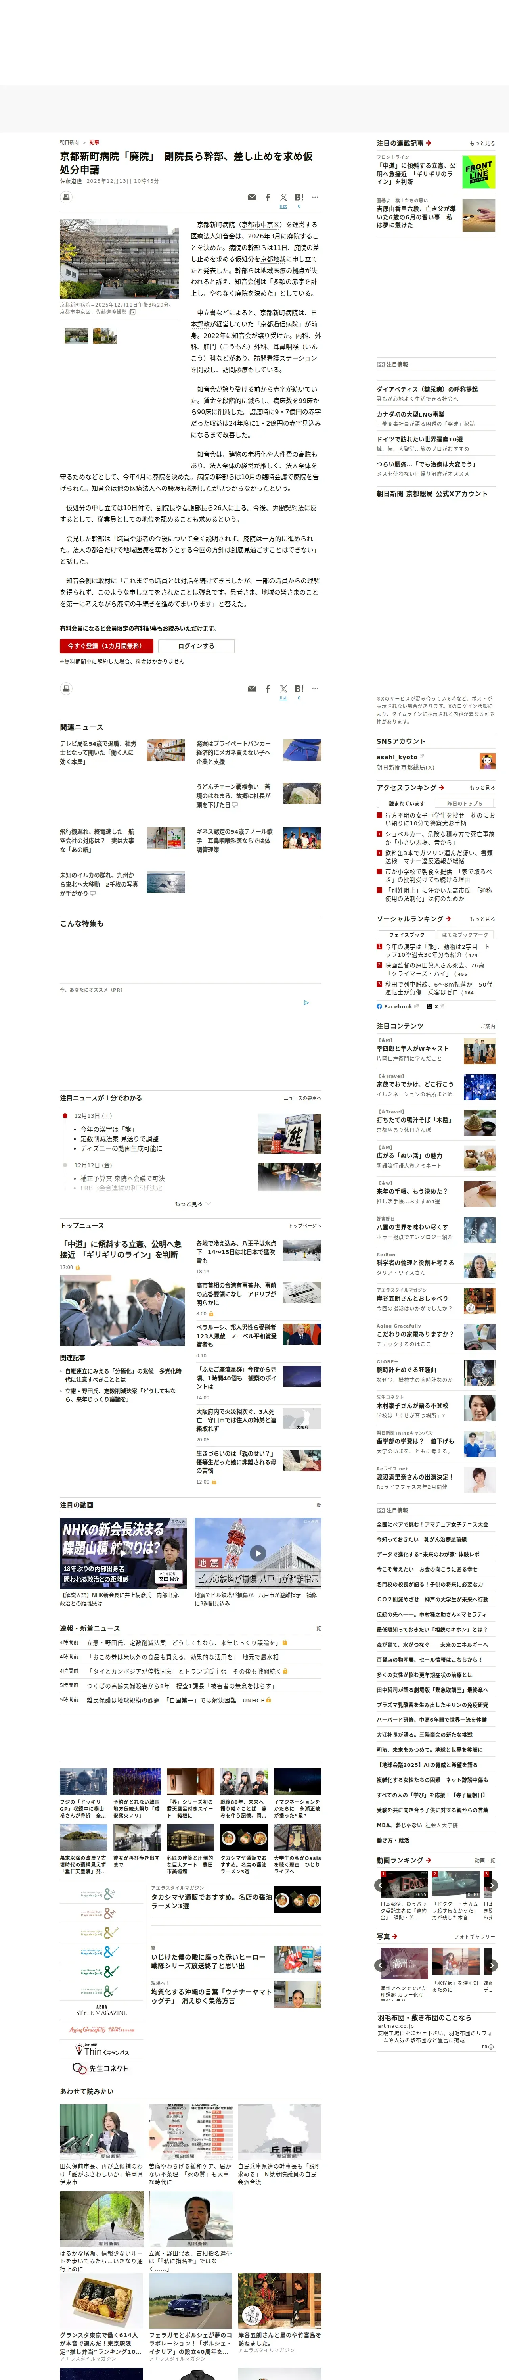This screenshot has width=509, height=2380.
Task: Show previous video in 動画ランキング carousel
Action: click(381, 1885)
